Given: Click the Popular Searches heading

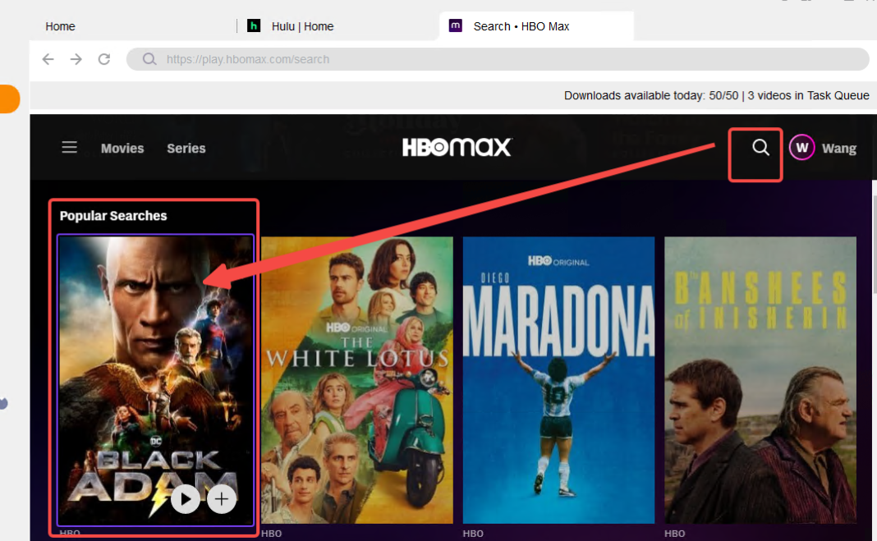Looking at the screenshot, I should point(113,216).
